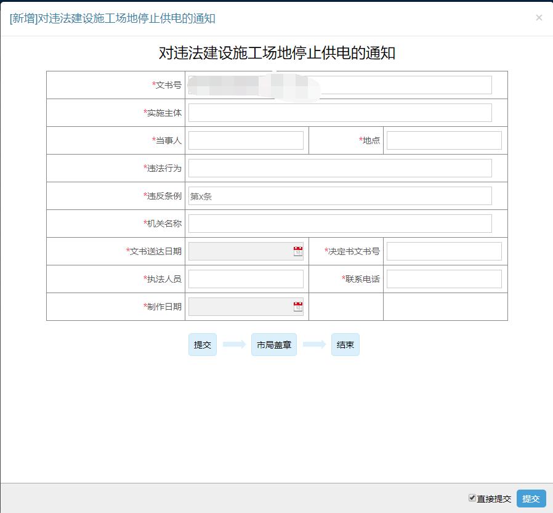This screenshot has height=513, width=553.
Task: Click the 地点 input field
Action: 444,140
